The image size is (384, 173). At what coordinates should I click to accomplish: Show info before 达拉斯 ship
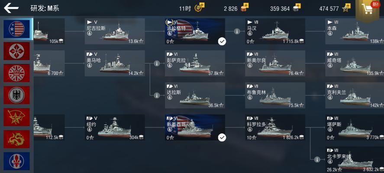point(157,96)
